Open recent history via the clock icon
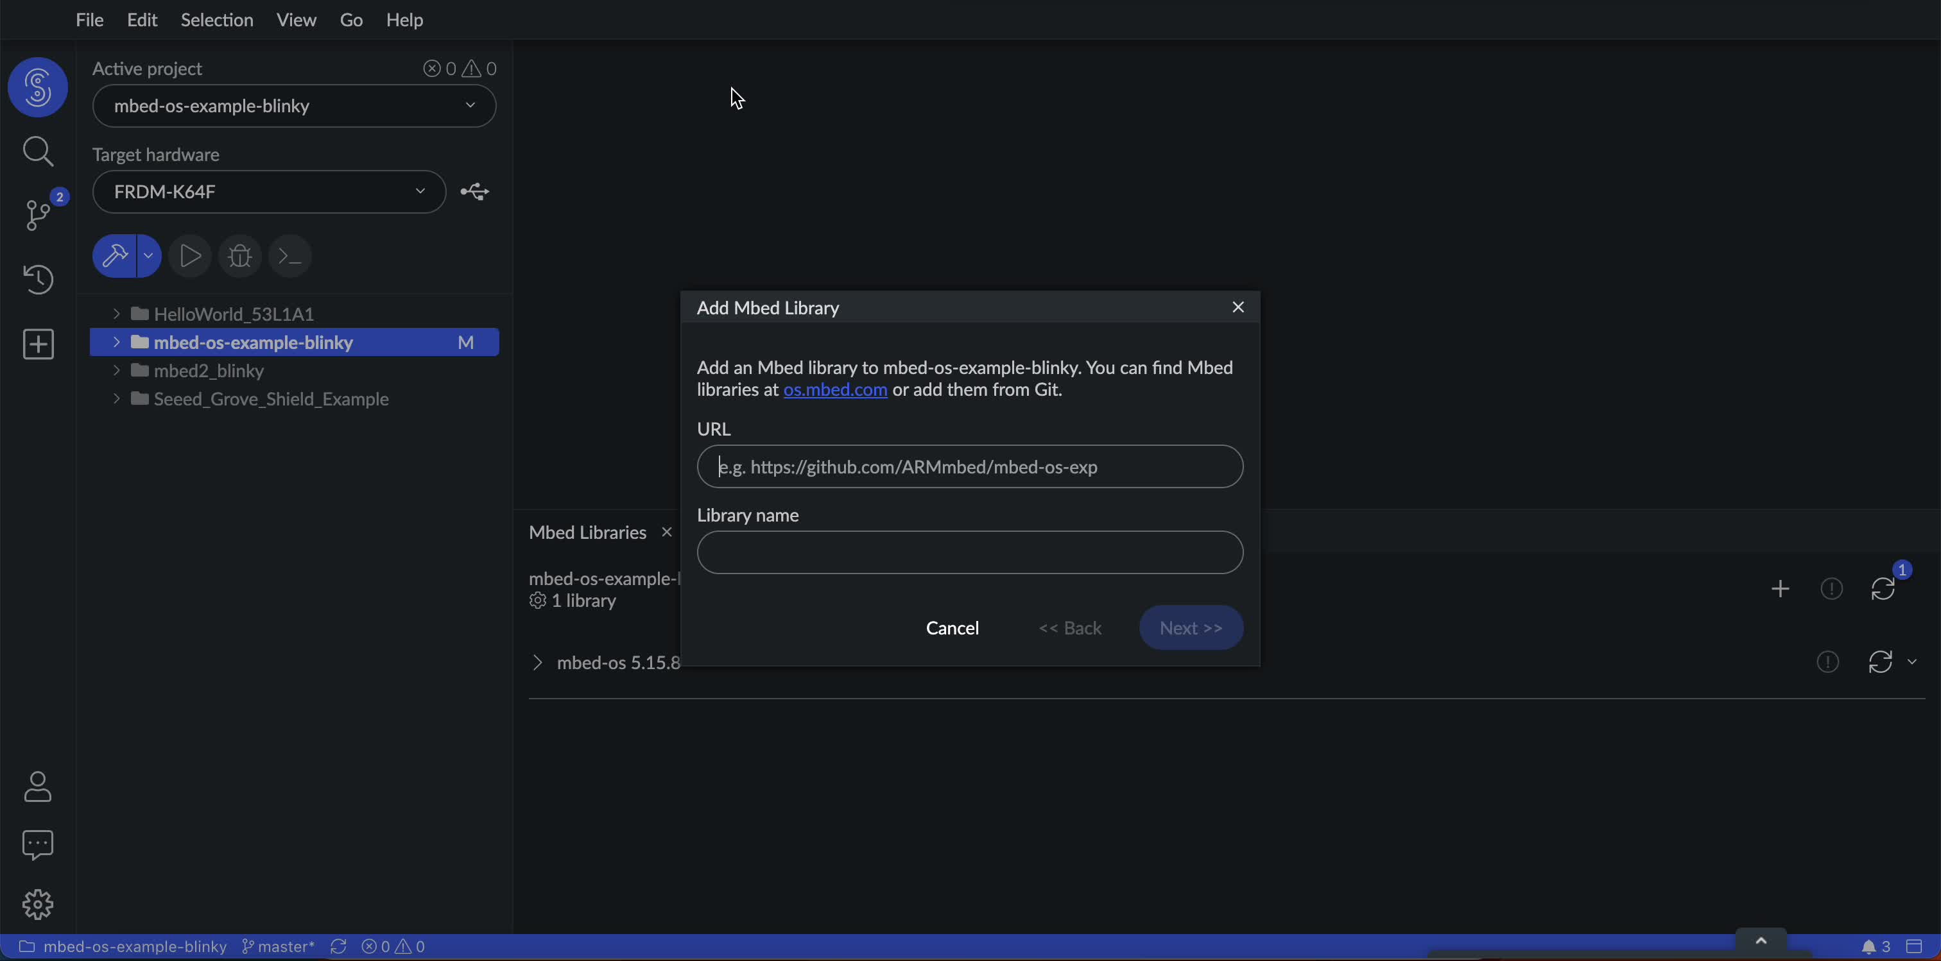Image resolution: width=1941 pixels, height=961 pixels. (x=38, y=280)
